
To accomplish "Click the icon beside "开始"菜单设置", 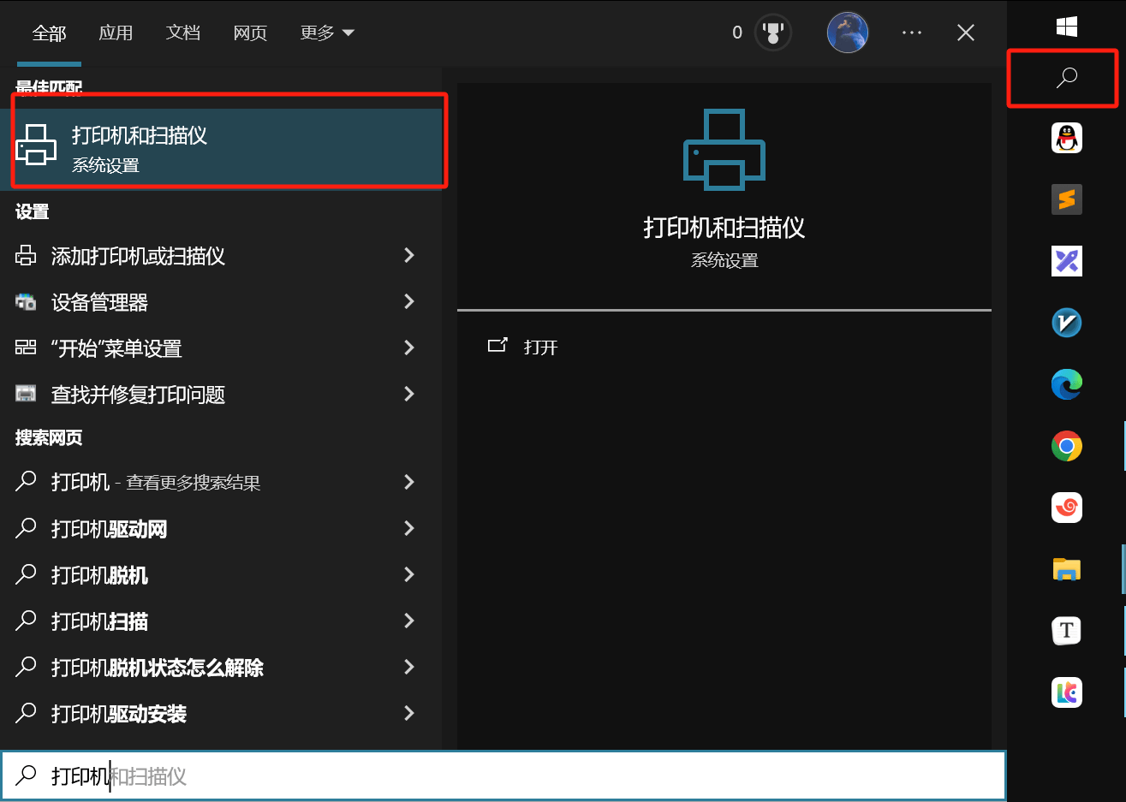I will (x=26, y=348).
